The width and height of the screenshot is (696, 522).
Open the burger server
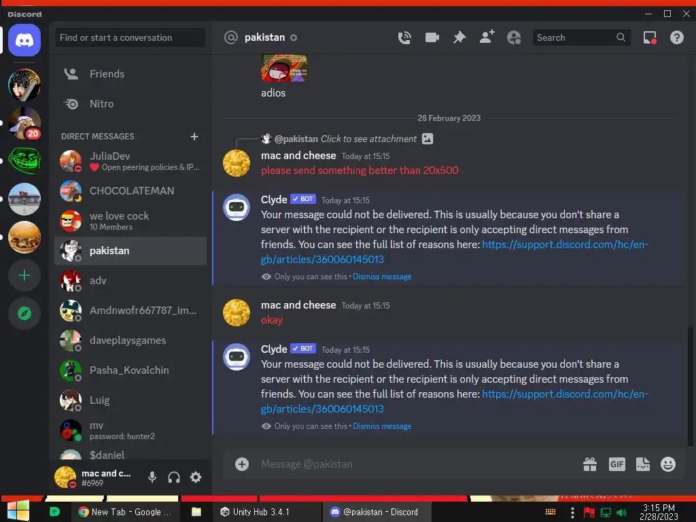point(24,237)
